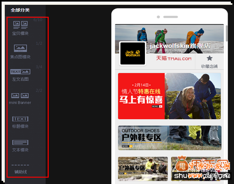The height and width of the screenshot is (184, 234).
Task: Click the 2/2 usage count
Action: point(39,90)
